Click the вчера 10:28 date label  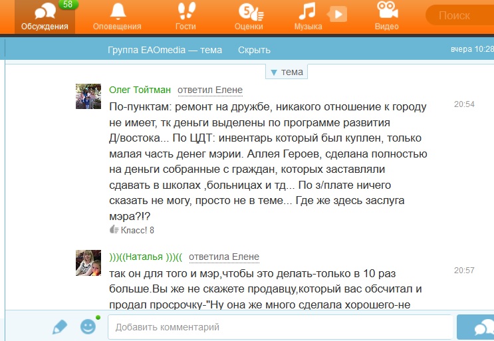pos(472,49)
